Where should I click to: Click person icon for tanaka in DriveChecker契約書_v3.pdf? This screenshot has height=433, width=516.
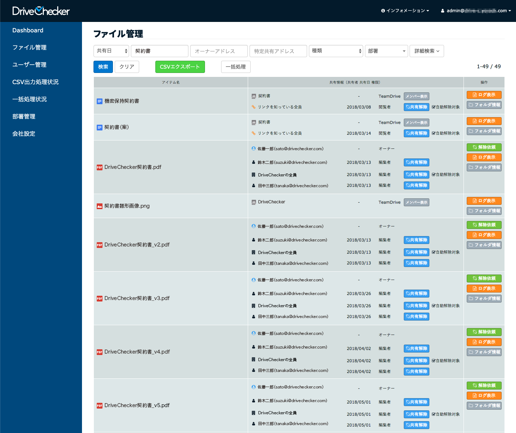click(x=254, y=317)
